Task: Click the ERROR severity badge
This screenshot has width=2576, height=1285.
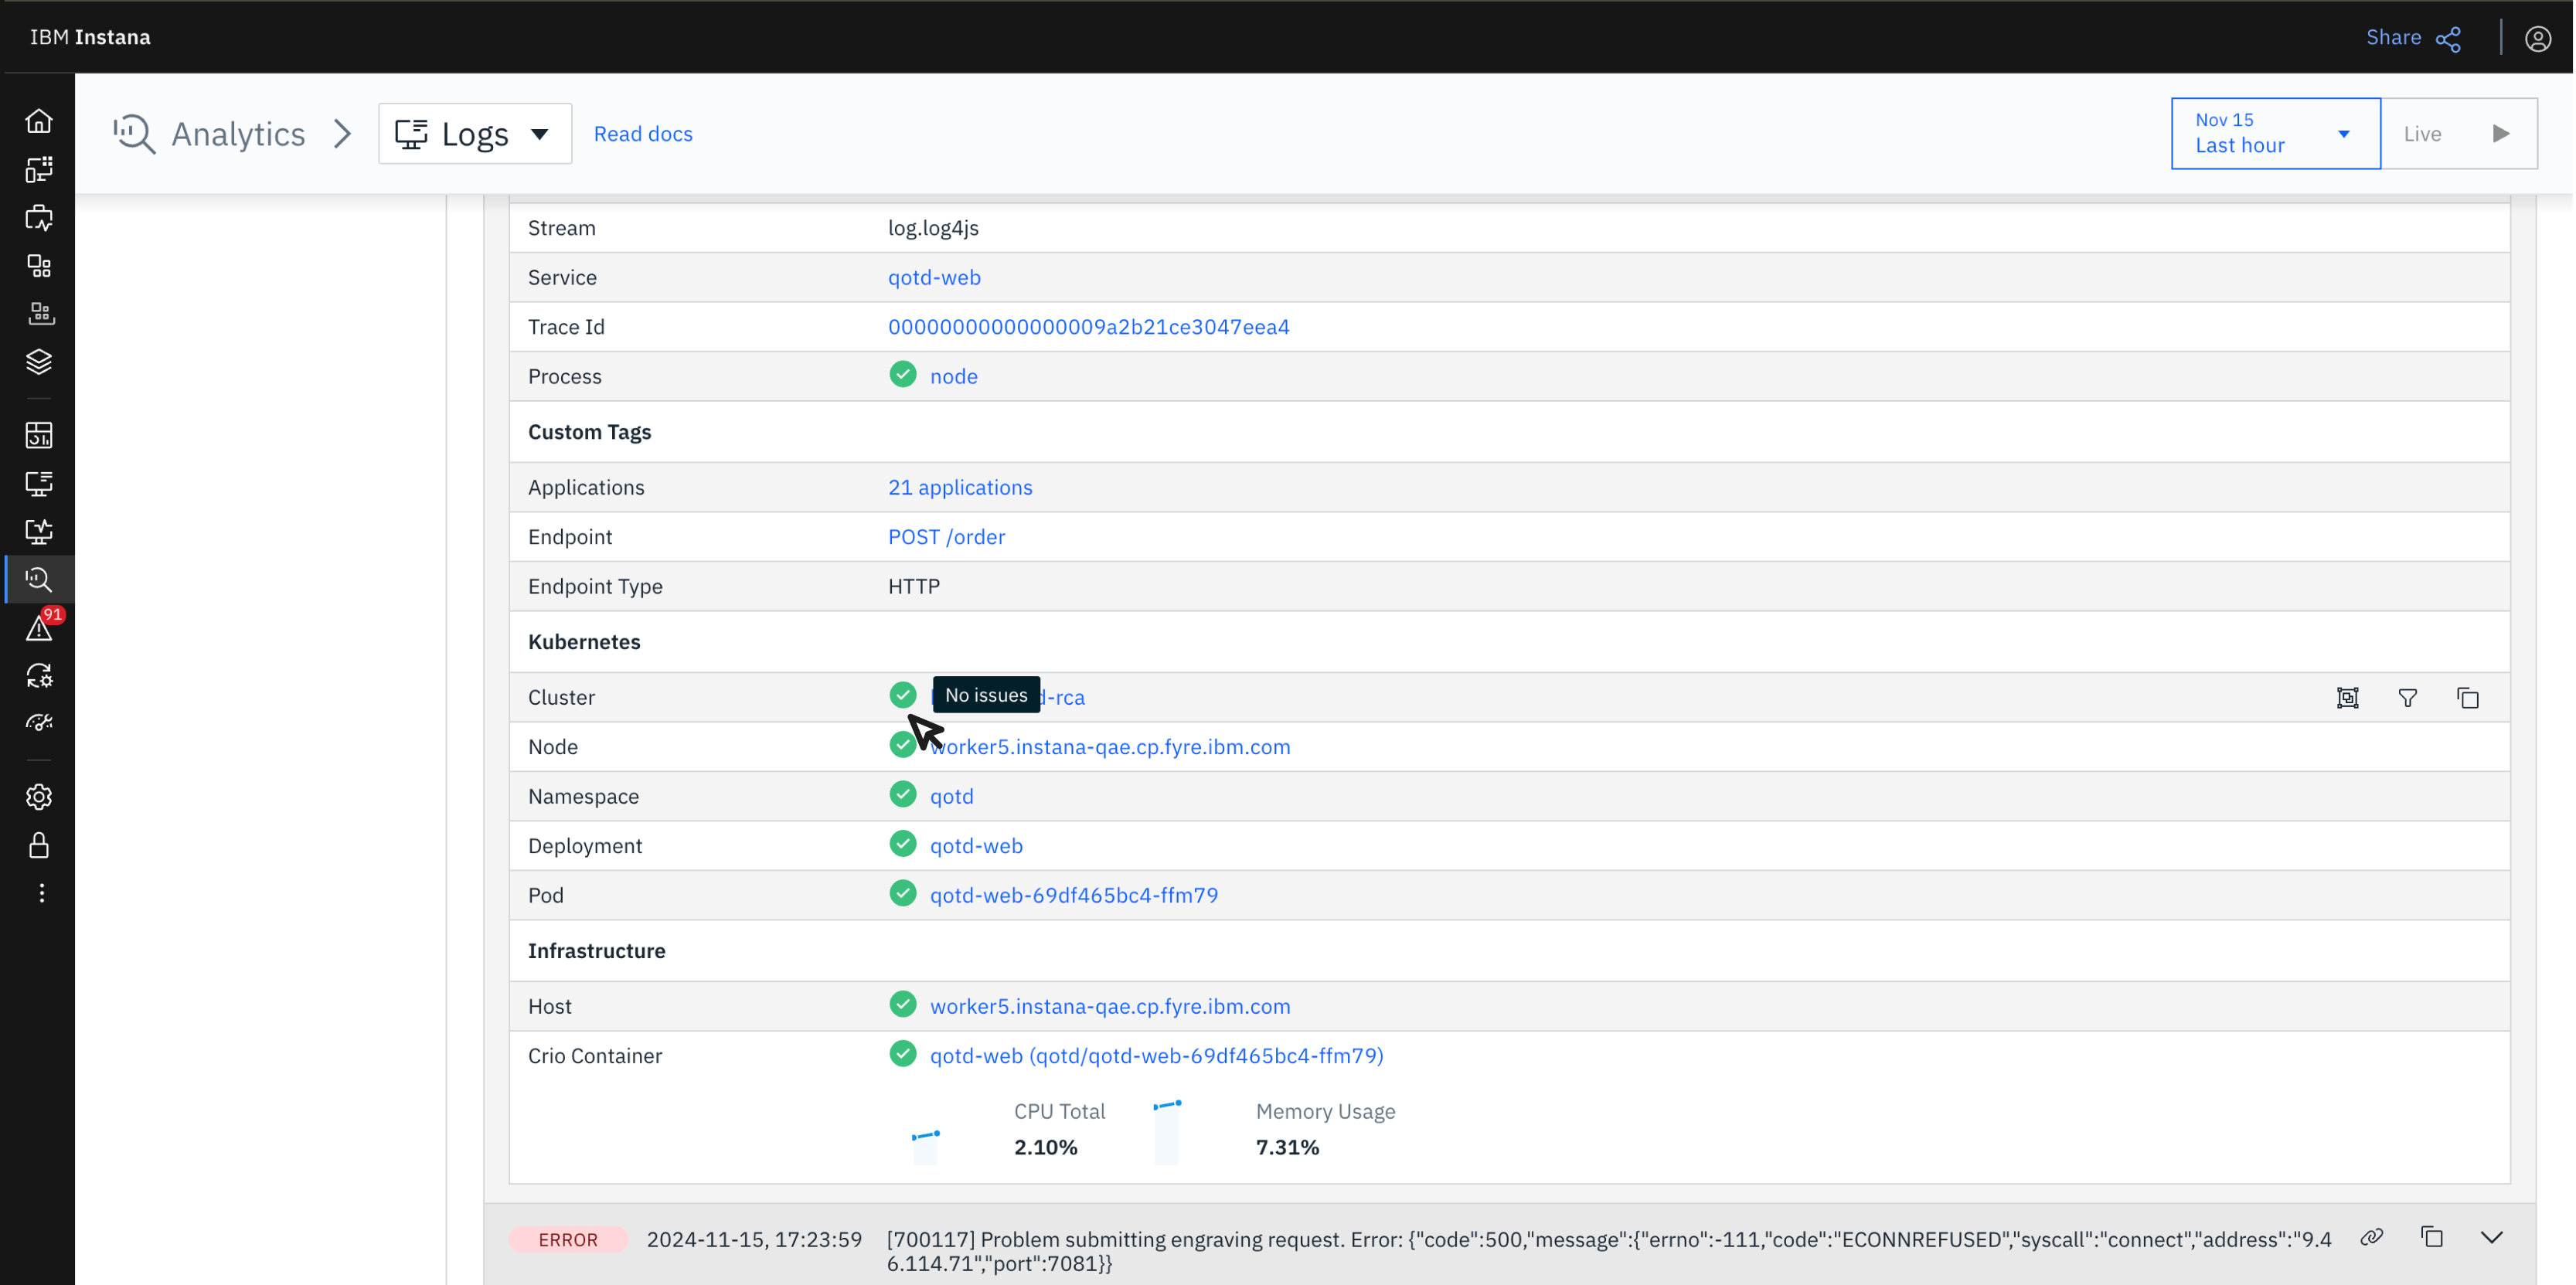Action: coord(568,1240)
